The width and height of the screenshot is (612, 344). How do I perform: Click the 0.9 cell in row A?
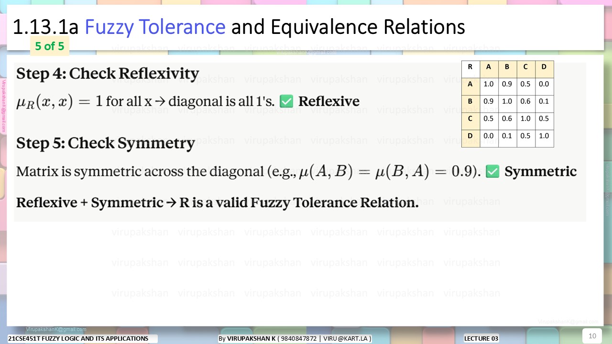[x=507, y=86]
